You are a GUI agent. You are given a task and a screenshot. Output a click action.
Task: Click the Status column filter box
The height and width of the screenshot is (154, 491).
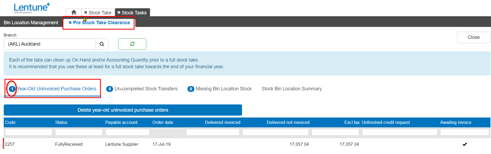coord(79,132)
